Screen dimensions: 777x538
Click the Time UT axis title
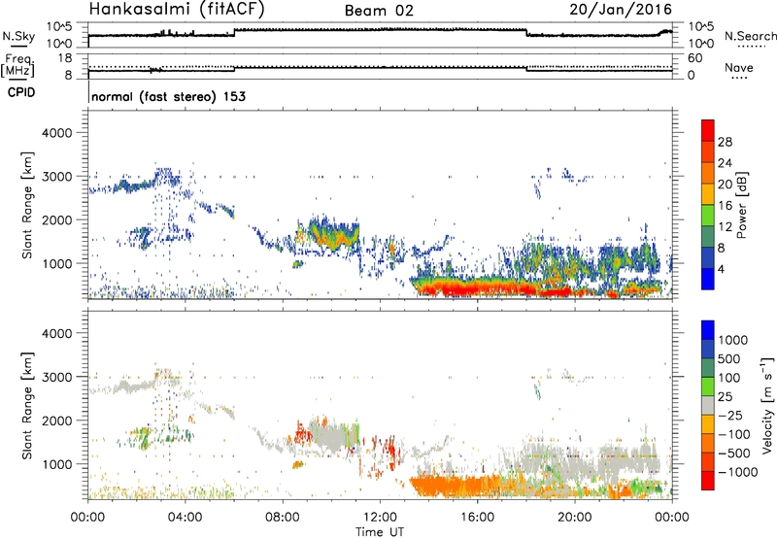pyautogui.click(x=380, y=532)
